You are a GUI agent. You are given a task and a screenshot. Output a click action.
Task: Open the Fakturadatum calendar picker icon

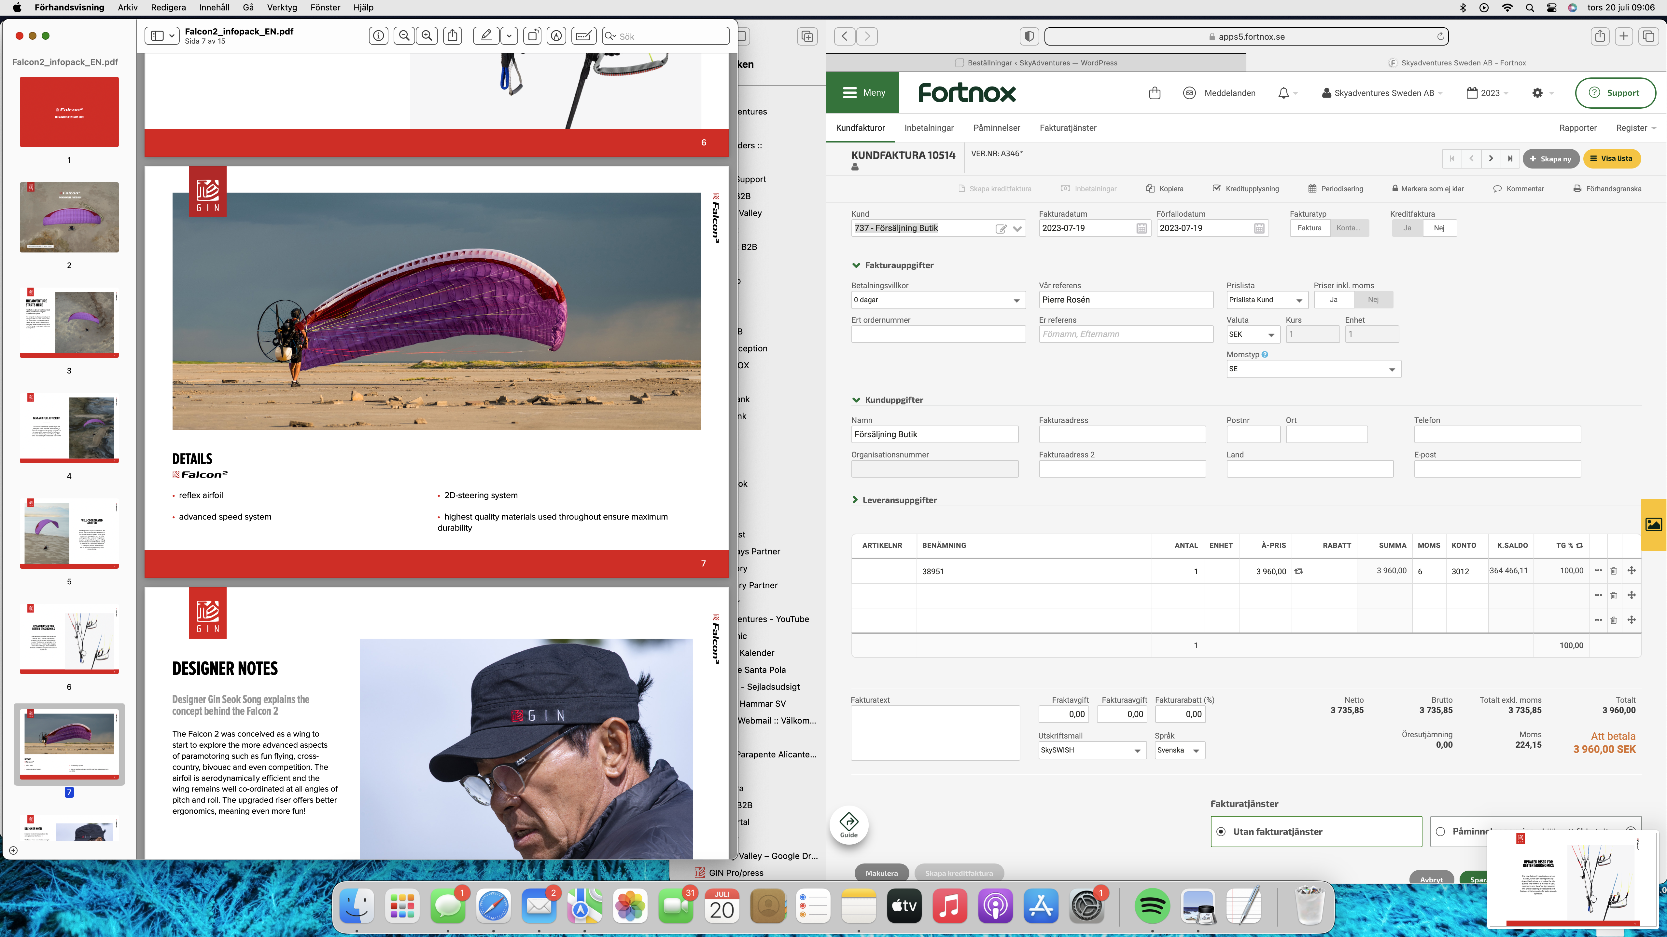click(1142, 228)
